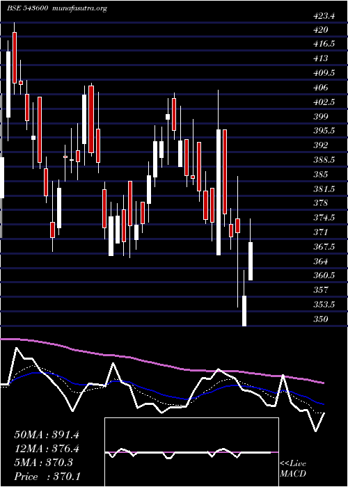Image resolution: width=348 pixels, height=487 pixels.
Task: Click the 385 price axis label
Action: (321, 174)
